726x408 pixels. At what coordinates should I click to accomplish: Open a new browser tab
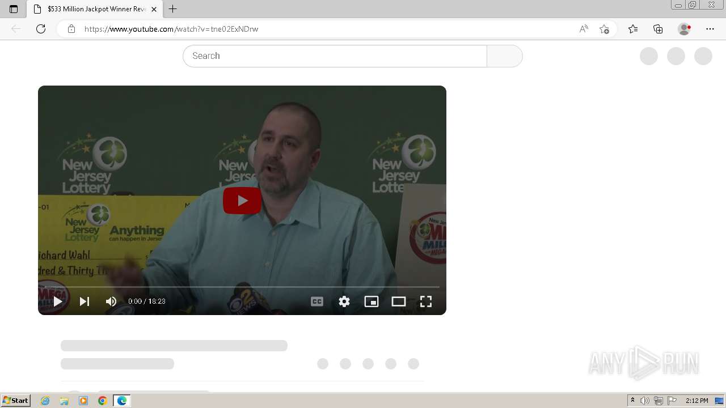click(x=173, y=9)
